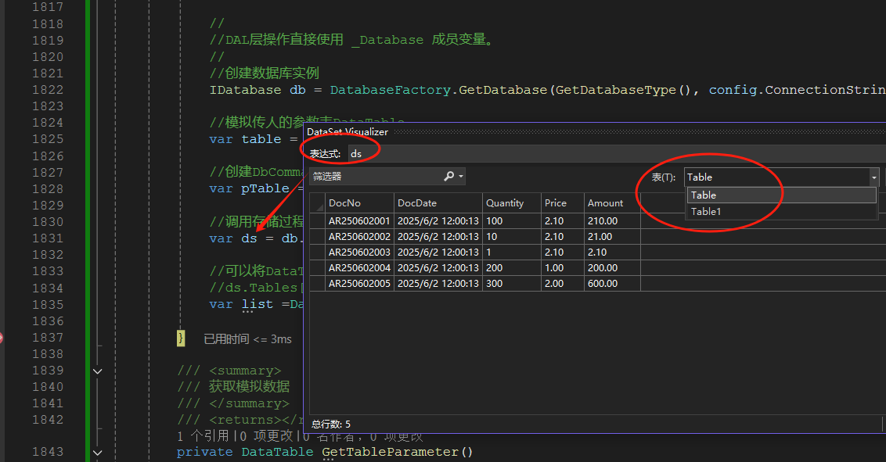Collapse the GetTableParameter method at line 1843
Image resolution: width=886 pixels, height=462 pixels.
(97, 453)
